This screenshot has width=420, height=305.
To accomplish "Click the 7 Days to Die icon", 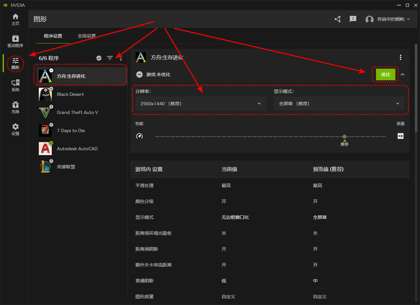I will 45,130.
